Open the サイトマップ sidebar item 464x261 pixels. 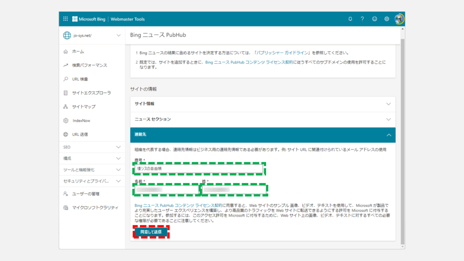[83, 107]
